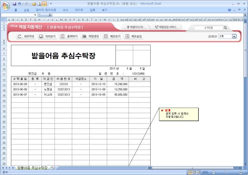Switch to the 홈 ribbon tab

pyautogui.click(x=16, y=10)
